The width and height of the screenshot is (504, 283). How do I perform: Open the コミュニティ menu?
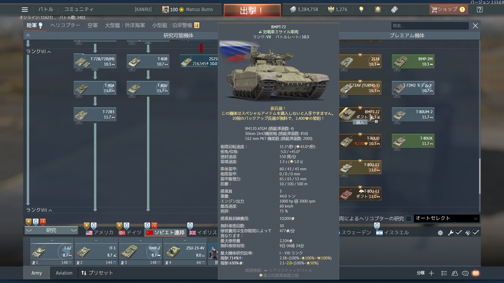pyautogui.click(x=79, y=9)
